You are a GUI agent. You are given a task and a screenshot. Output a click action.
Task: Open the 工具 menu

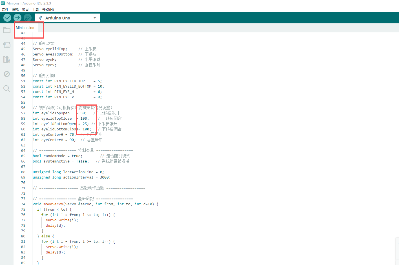click(x=36, y=10)
